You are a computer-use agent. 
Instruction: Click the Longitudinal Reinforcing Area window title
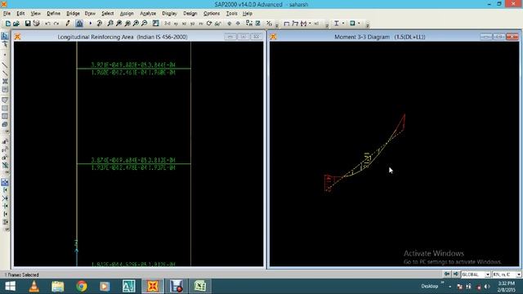click(123, 37)
